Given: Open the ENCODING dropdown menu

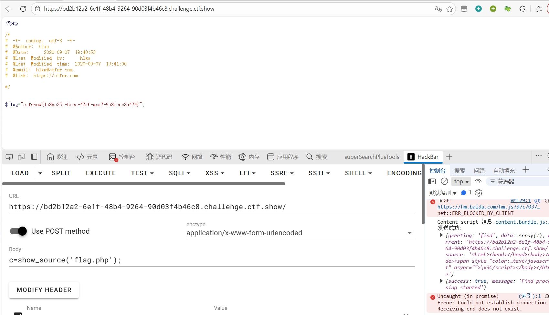Looking at the screenshot, I should [x=404, y=173].
